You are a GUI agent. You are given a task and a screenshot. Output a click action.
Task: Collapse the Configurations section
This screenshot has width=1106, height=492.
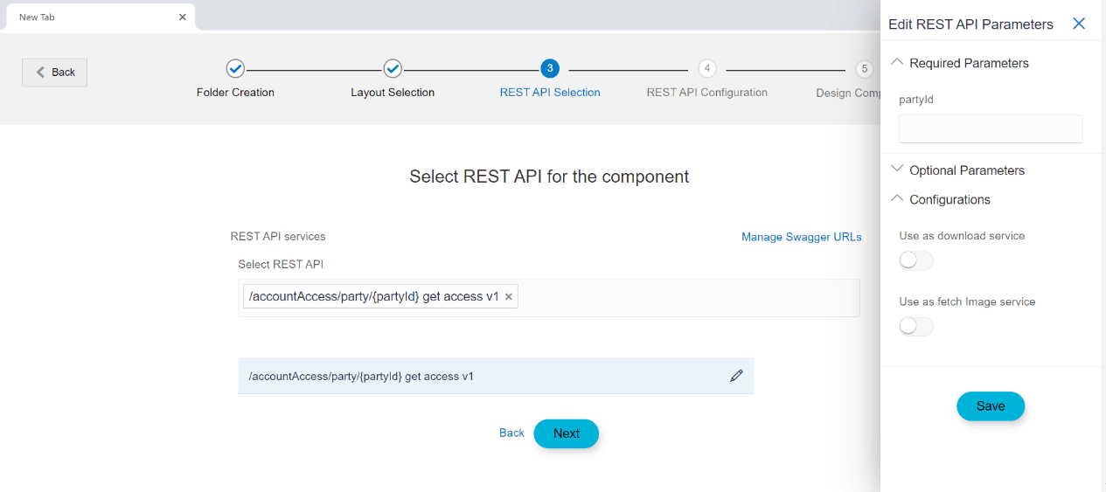897,199
